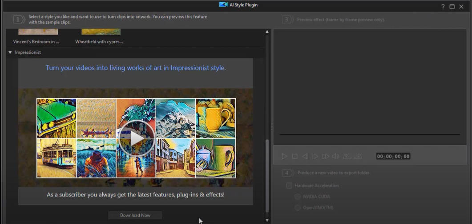The image size is (472, 224).
Task: Adjust preview volume with speaker icon
Action: (335, 156)
